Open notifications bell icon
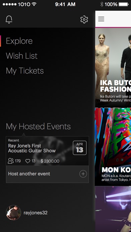This screenshot has height=232, width=131. (x=9, y=19)
